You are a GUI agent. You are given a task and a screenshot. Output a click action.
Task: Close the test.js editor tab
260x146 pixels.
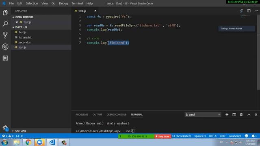[x=95, y=11]
